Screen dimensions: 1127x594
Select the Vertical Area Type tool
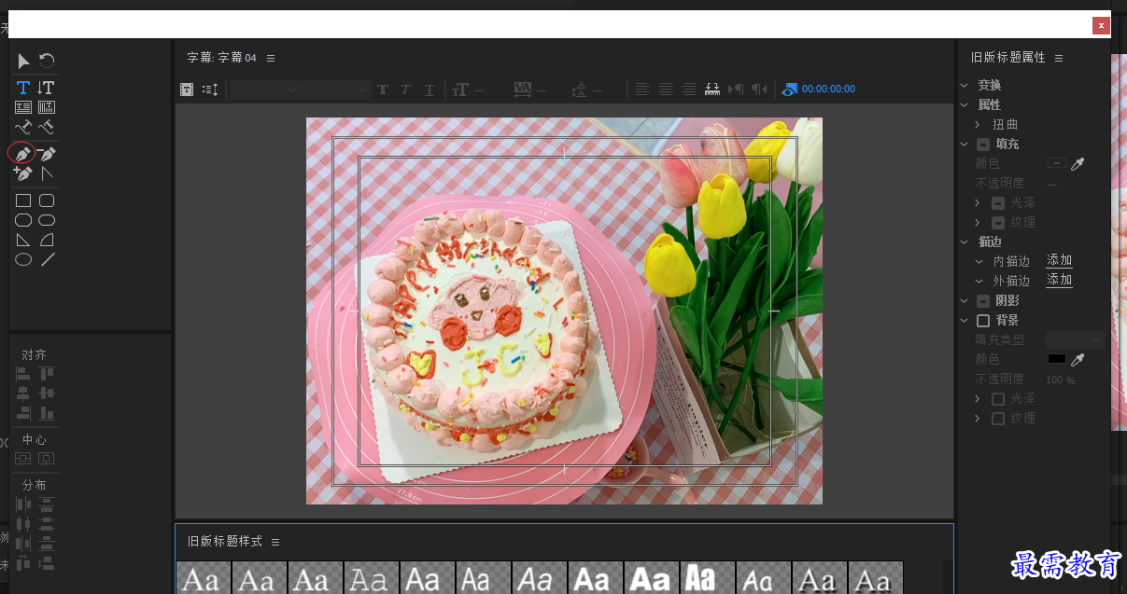[x=47, y=107]
